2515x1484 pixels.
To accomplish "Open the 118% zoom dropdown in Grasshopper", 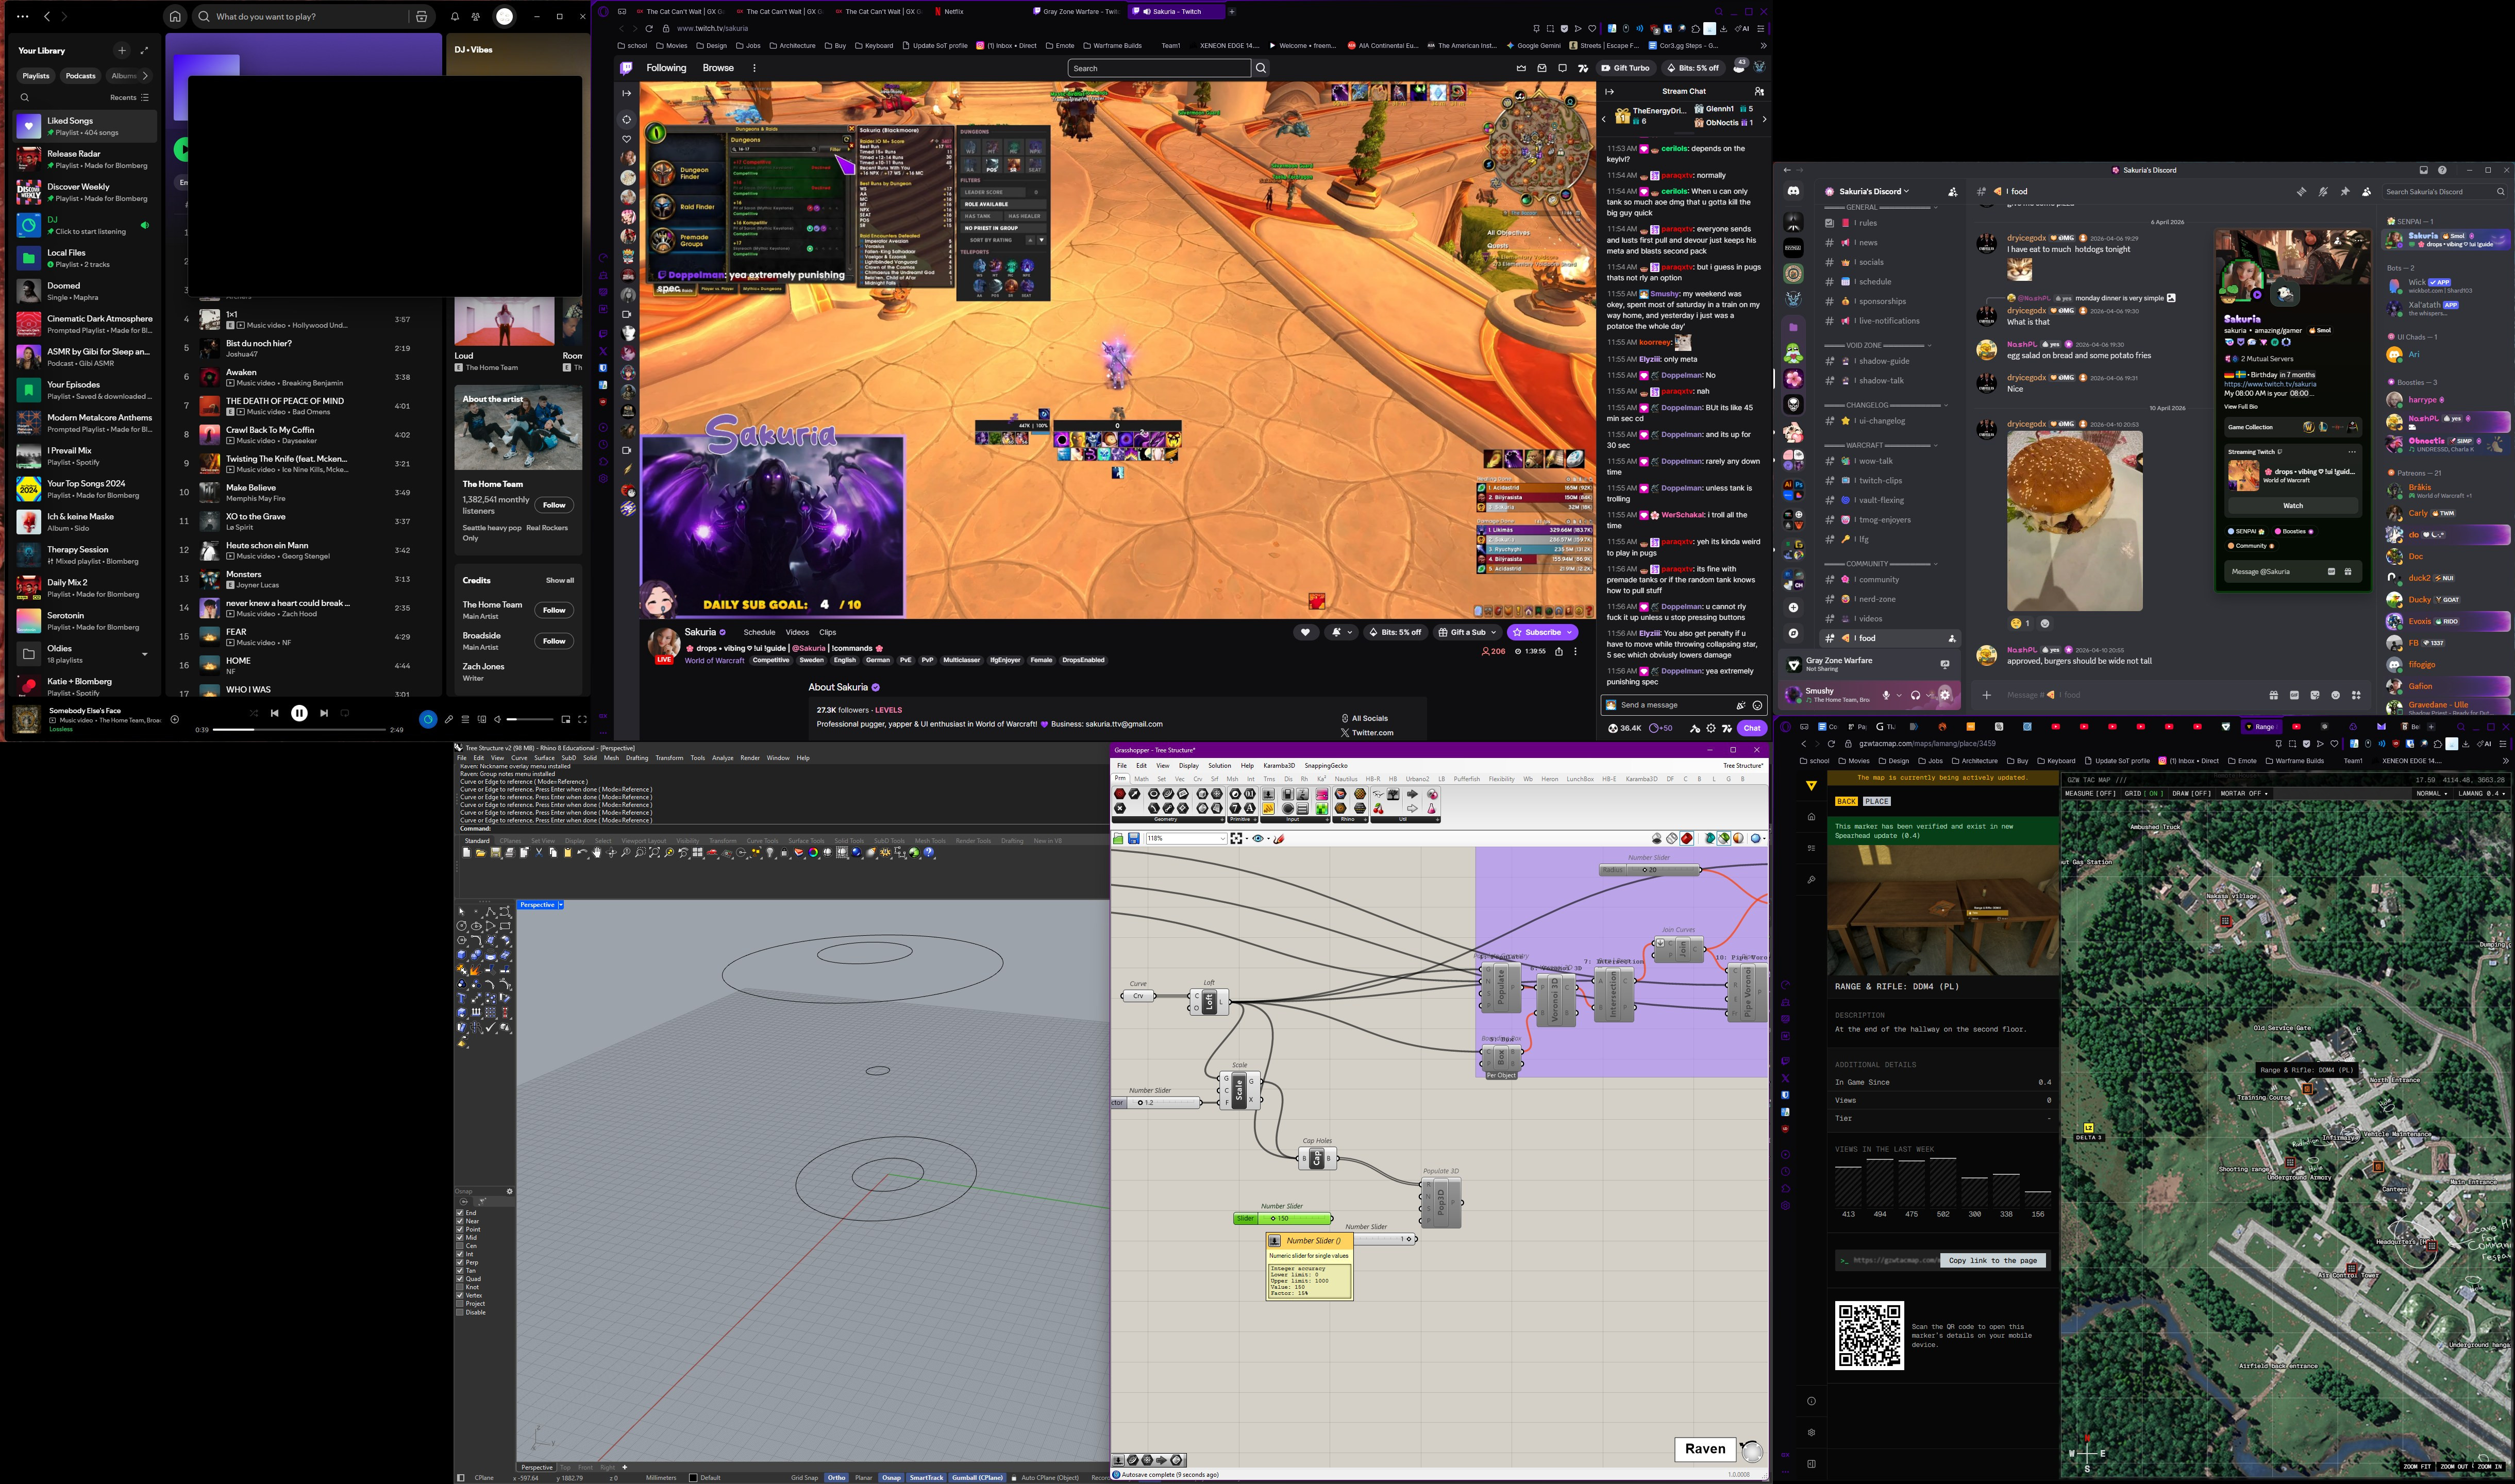I will coord(1223,838).
